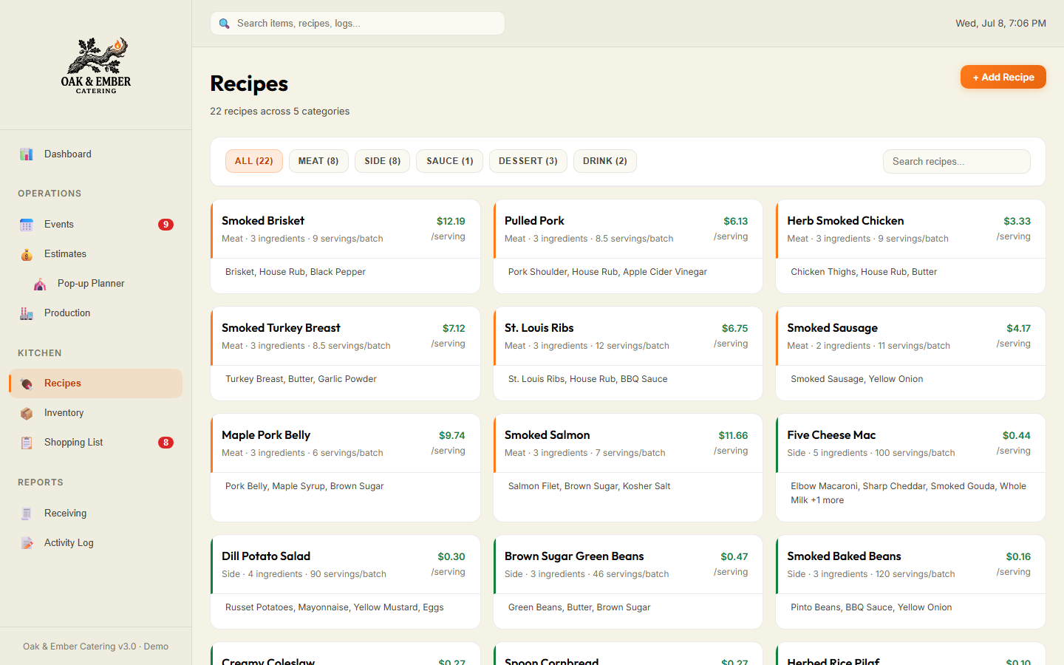This screenshot has width=1064, height=665.
Task: Click the Pop-up Planner tent icon
Action: click(x=40, y=284)
